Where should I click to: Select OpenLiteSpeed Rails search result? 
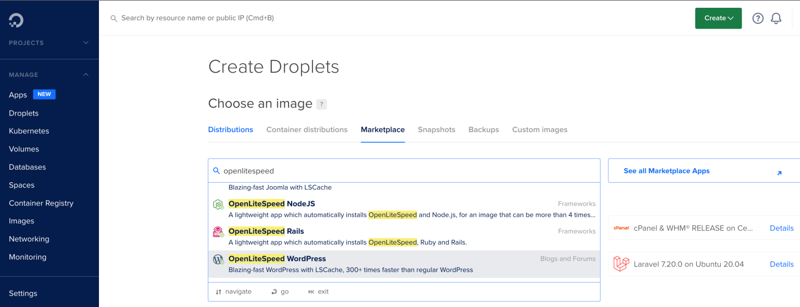click(x=404, y=237)
